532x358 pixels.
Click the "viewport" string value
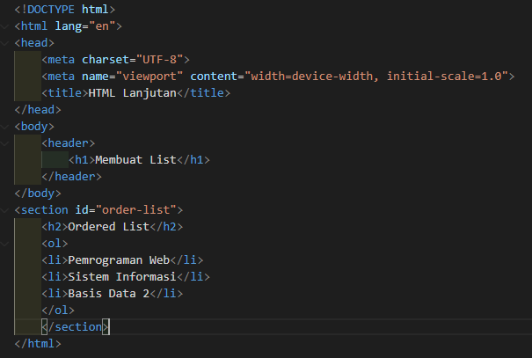[149, 77]
